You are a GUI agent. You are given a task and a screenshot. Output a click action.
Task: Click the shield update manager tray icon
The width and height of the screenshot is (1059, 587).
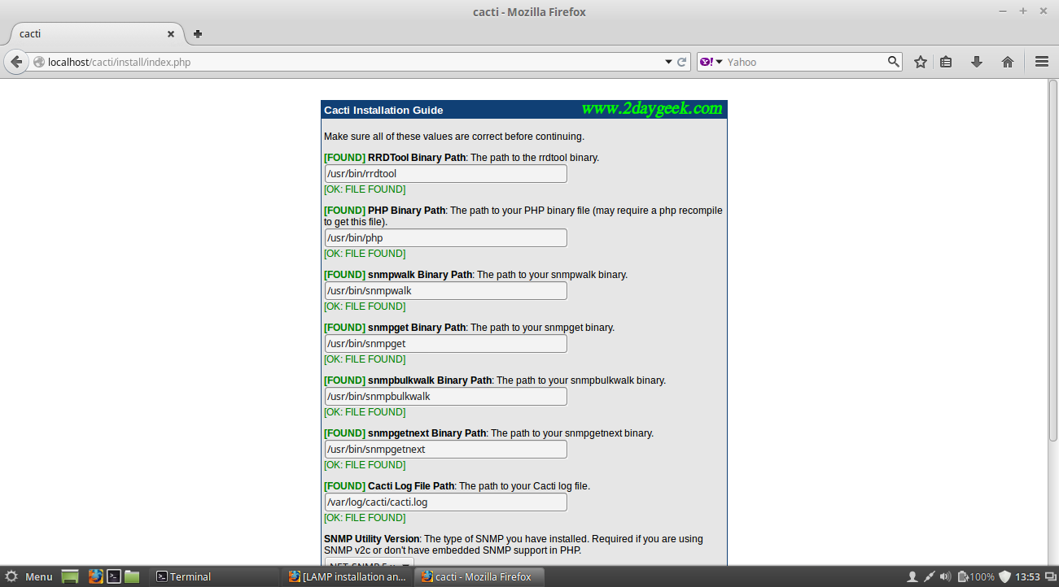1005,576
